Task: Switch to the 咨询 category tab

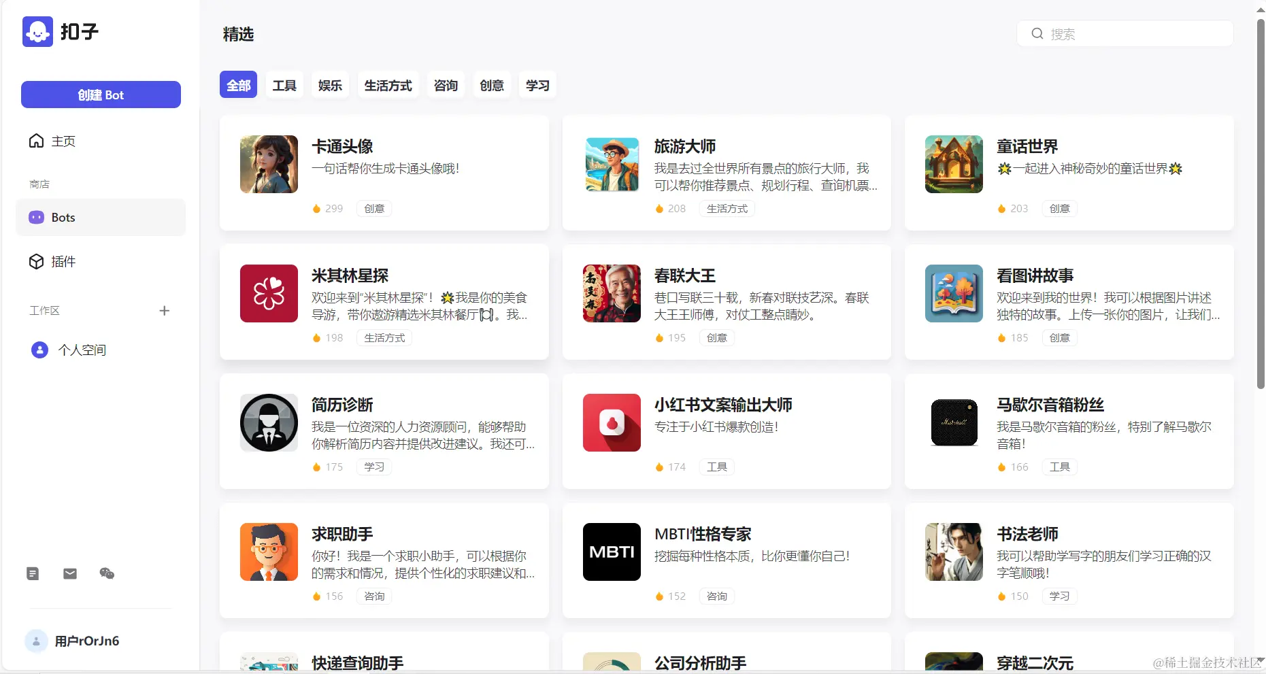Action: pos(446,85)
